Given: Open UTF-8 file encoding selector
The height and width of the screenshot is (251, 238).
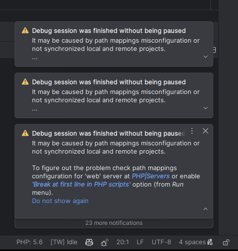Looking at the screenshot, I should 161,242.
